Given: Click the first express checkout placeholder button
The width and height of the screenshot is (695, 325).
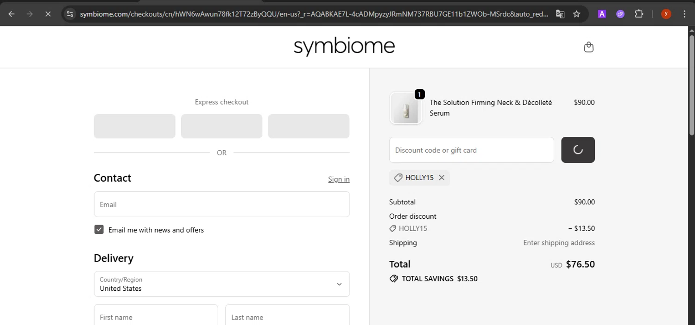Looking at the screenshot, I should 134,126.
